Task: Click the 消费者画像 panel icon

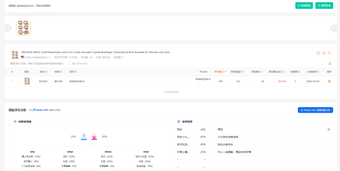Action: pos(15,122)
